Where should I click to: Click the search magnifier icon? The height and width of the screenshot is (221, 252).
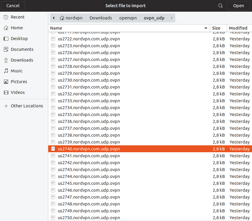point(221,6)
